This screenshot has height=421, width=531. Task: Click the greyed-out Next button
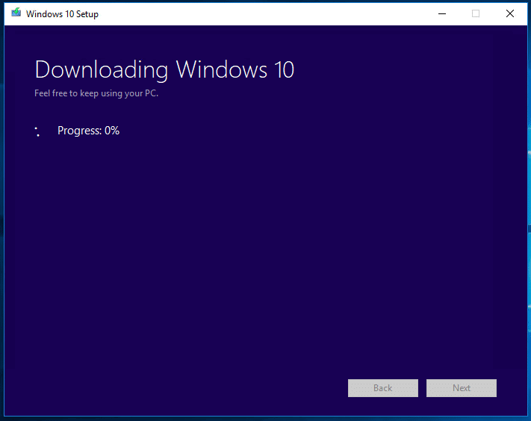click(462, 388)
